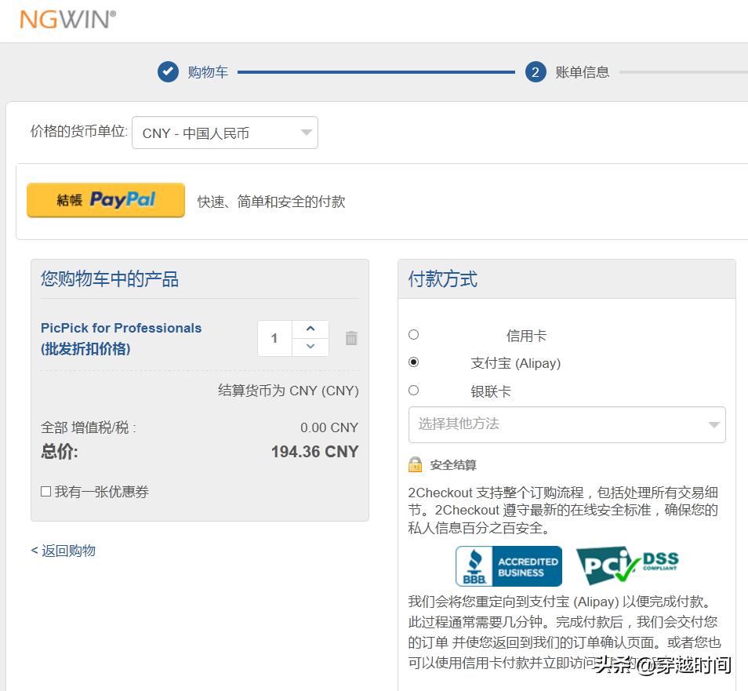Click the quantity decrease arrow

click(x=310, y=347)
